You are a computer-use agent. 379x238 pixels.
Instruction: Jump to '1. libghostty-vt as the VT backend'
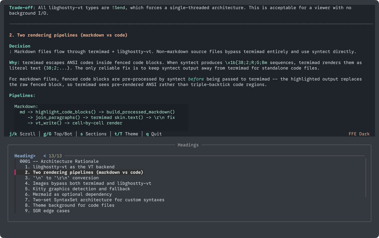(x=69, y=167)
